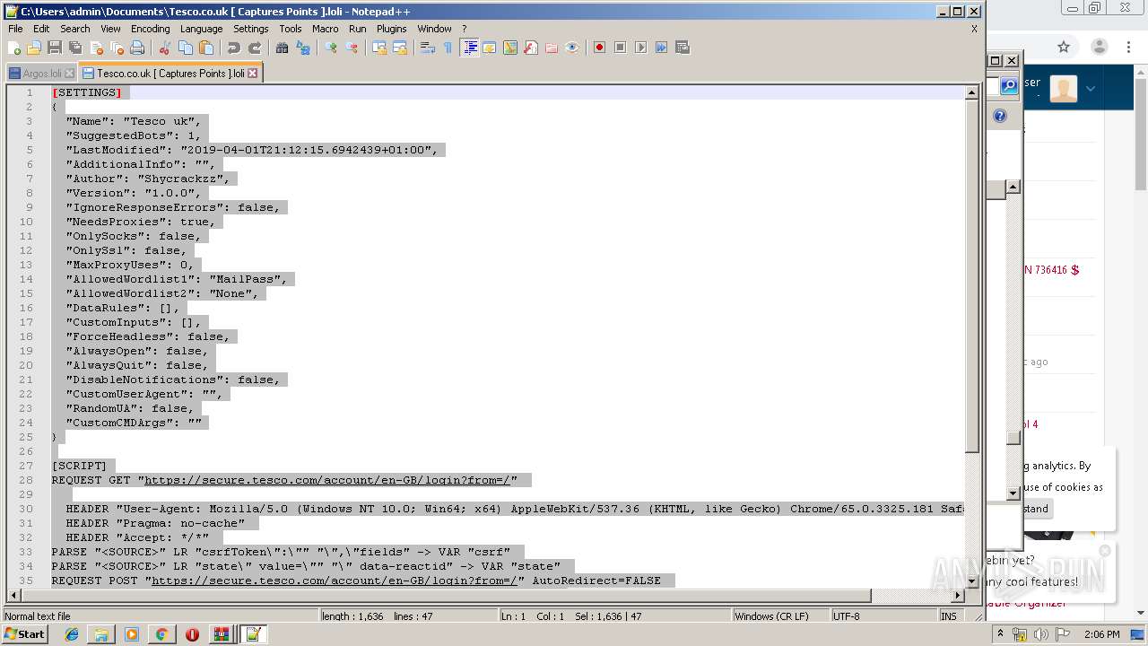Viewport: 1148px width, 646px height.
Task: Open the Chrome three-dot menu
Action: [x=1129, y=47]
